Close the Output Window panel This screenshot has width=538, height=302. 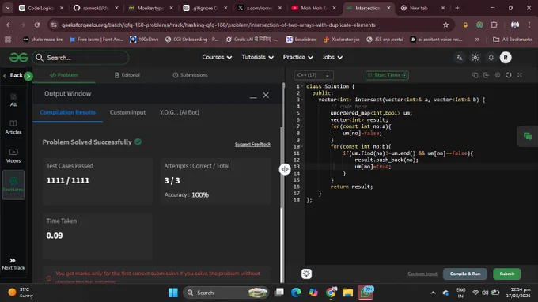[266, 96]
